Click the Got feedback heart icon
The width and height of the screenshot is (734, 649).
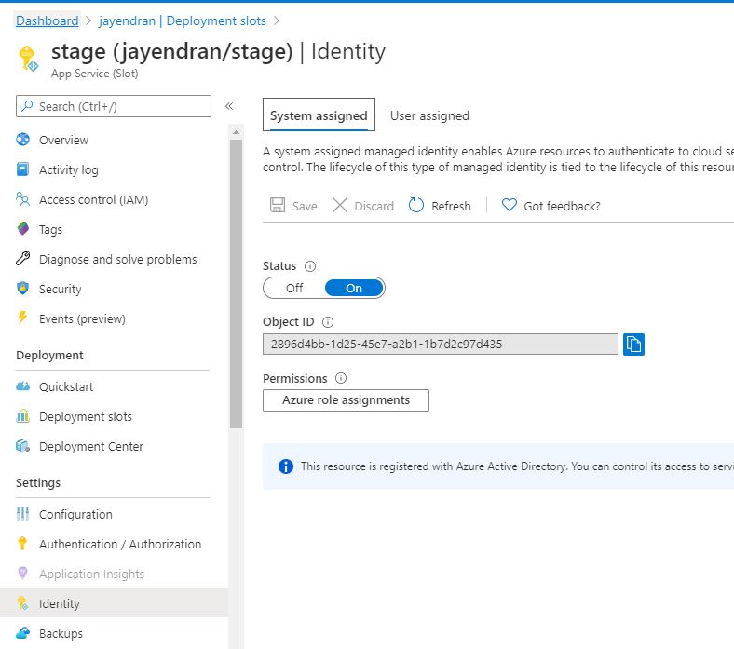coord(509,205)
